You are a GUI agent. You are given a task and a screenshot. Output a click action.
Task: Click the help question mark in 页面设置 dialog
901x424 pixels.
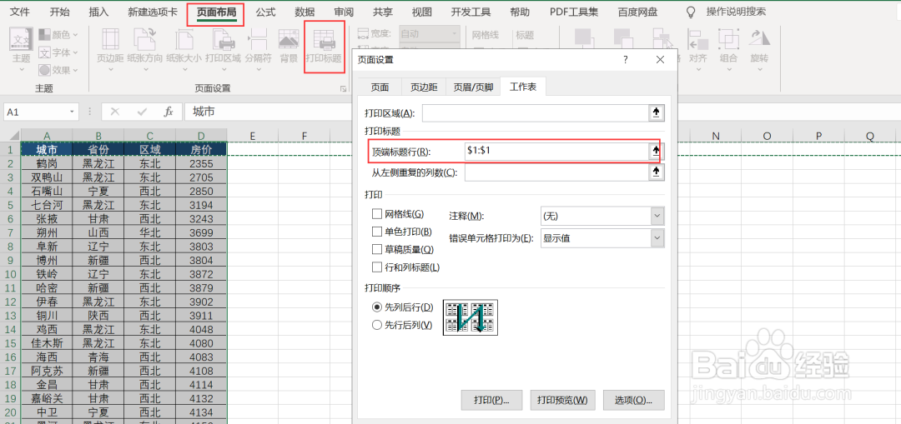pos(626,60)
